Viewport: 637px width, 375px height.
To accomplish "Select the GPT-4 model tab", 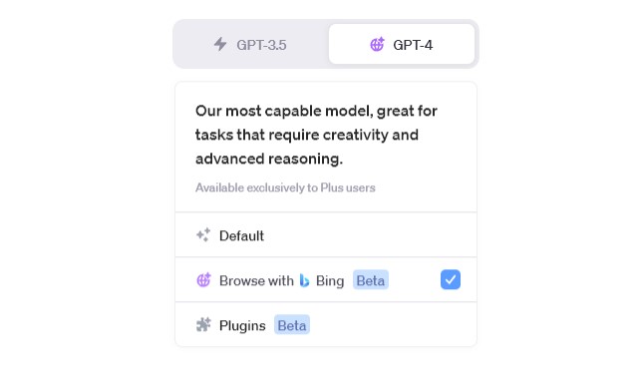I will (402, 44).
